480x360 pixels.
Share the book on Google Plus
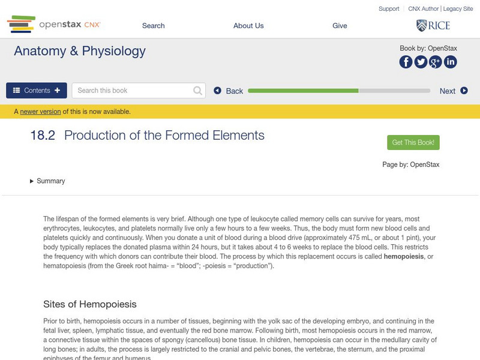click(x=435, y=61)
